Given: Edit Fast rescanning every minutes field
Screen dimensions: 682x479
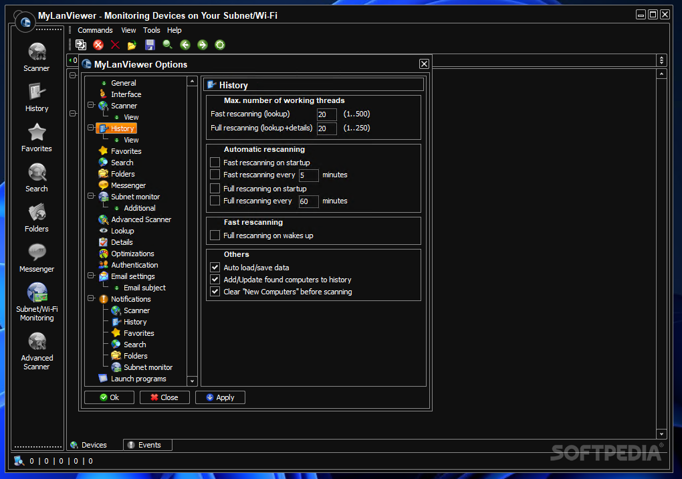Looking at the screenshot, I should click(x=308, y=175).
